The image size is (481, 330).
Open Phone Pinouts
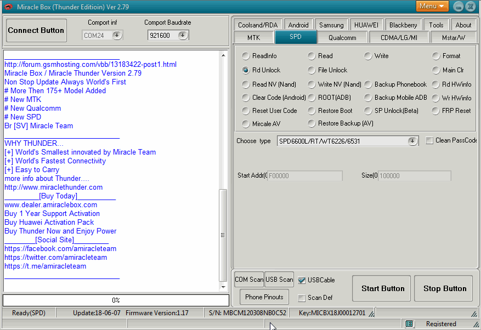click(264, 297)
